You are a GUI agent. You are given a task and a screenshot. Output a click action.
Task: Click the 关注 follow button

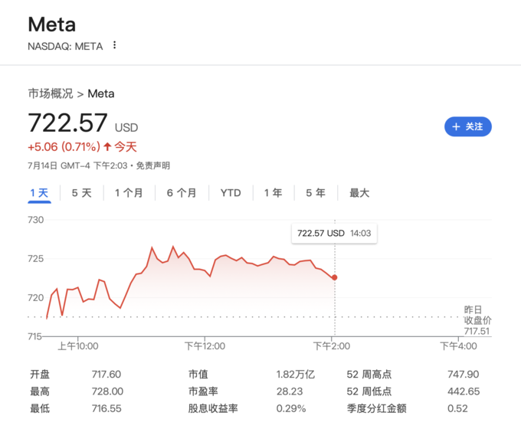[x=467, y=127]
